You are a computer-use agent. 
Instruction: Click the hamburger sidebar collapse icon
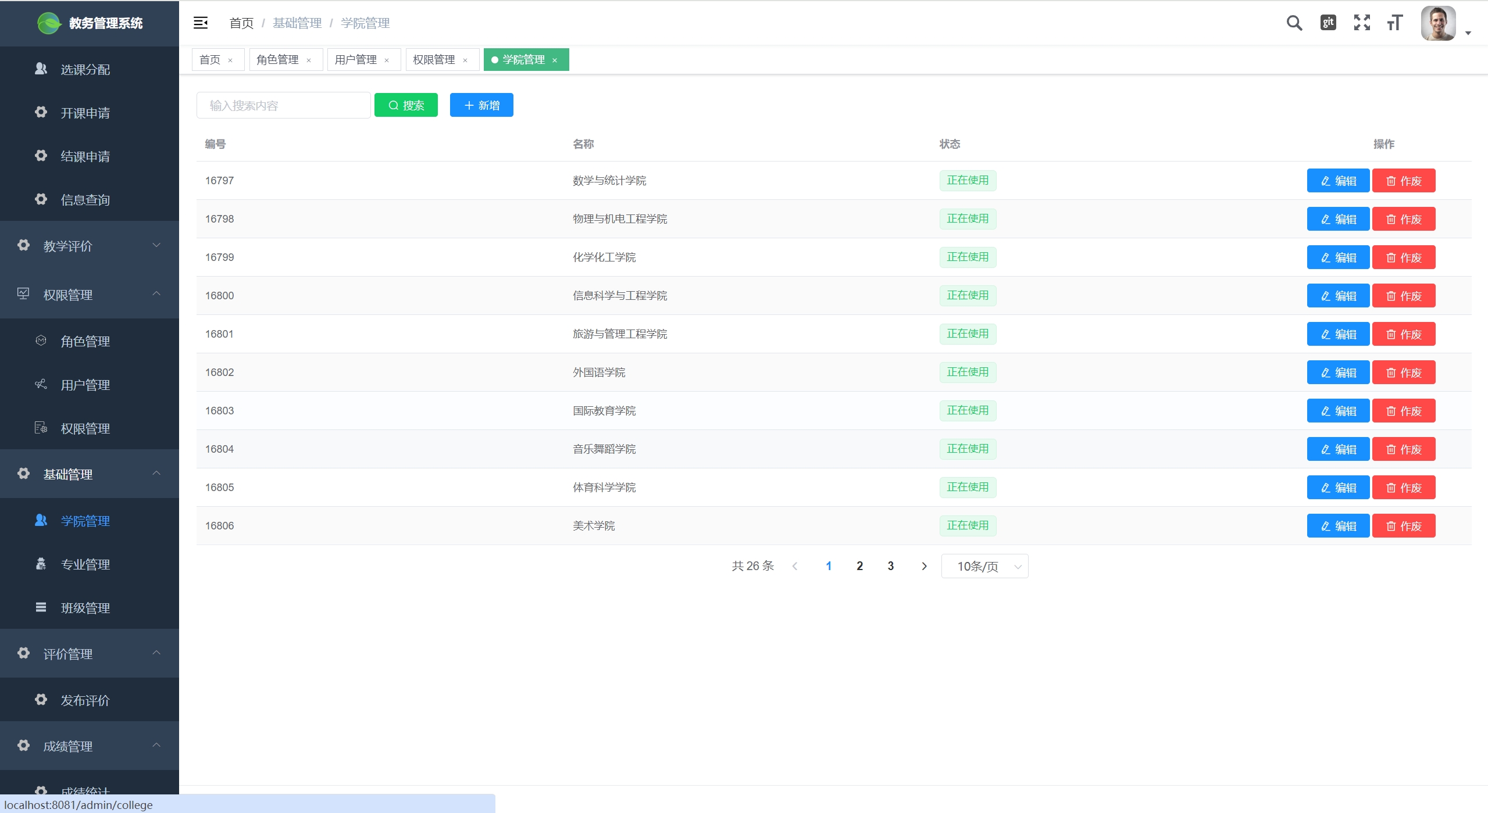click(201, 23)
